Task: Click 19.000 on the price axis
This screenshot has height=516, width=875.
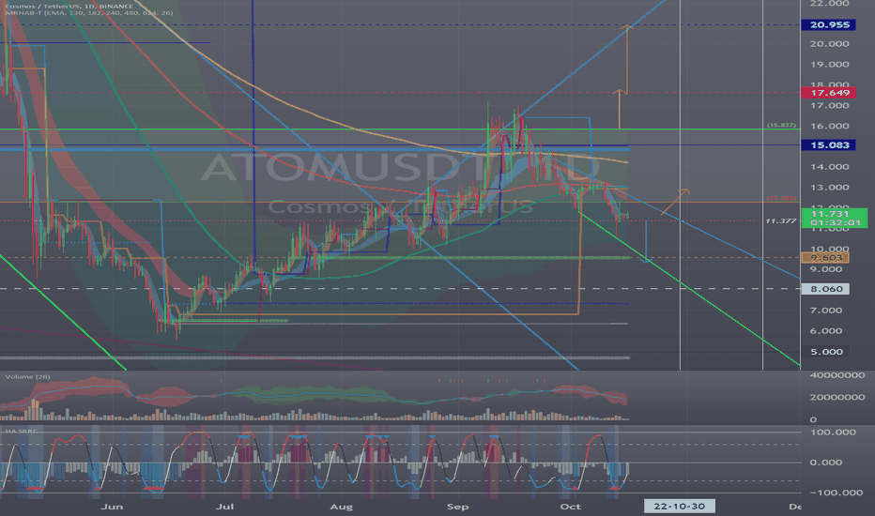Action: 830,65
